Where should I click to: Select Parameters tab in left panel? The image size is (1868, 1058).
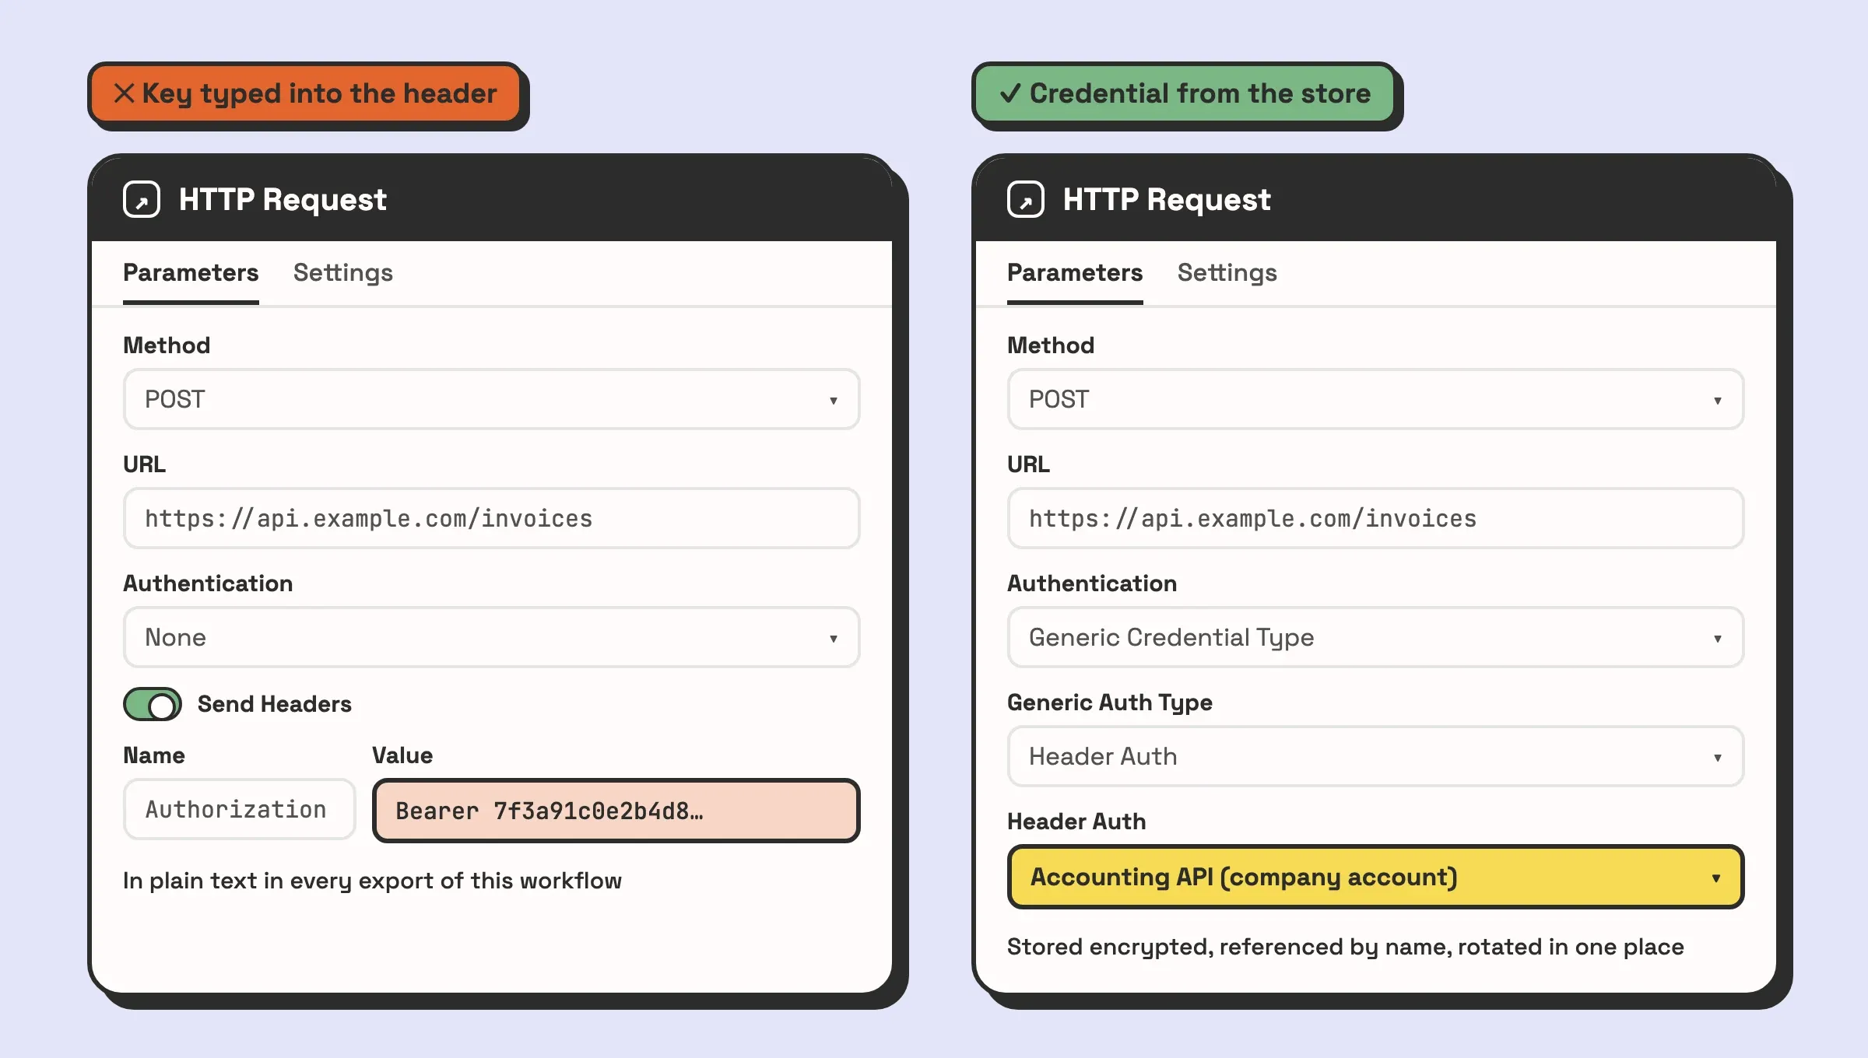coord(191,273)
